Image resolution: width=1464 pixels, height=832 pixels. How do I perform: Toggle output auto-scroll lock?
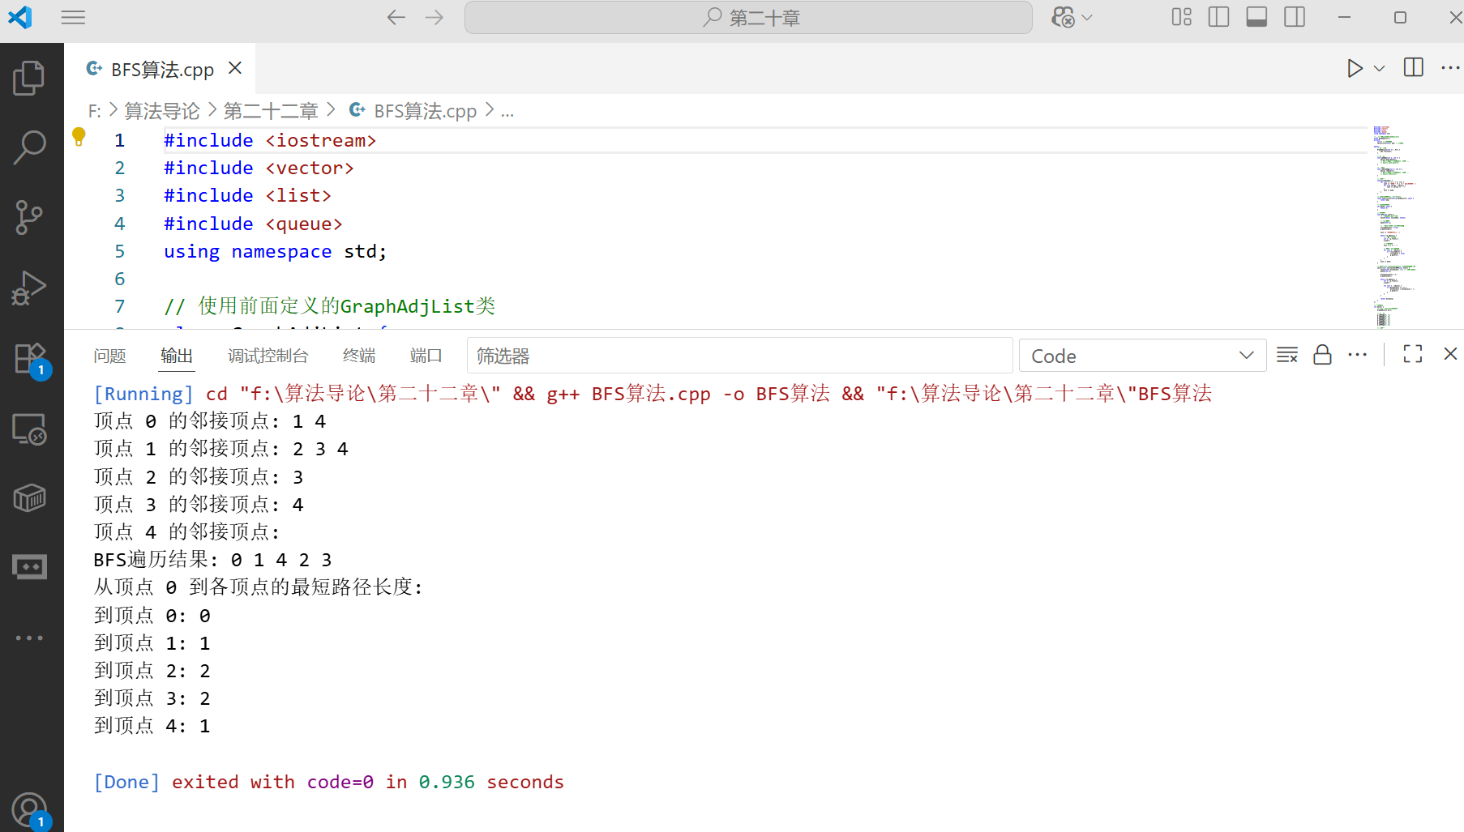tap(1322, 355)
